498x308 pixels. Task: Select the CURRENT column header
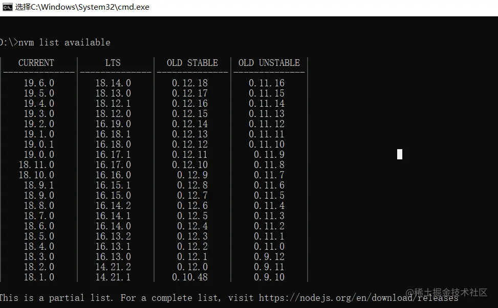[x=36, y=63]
